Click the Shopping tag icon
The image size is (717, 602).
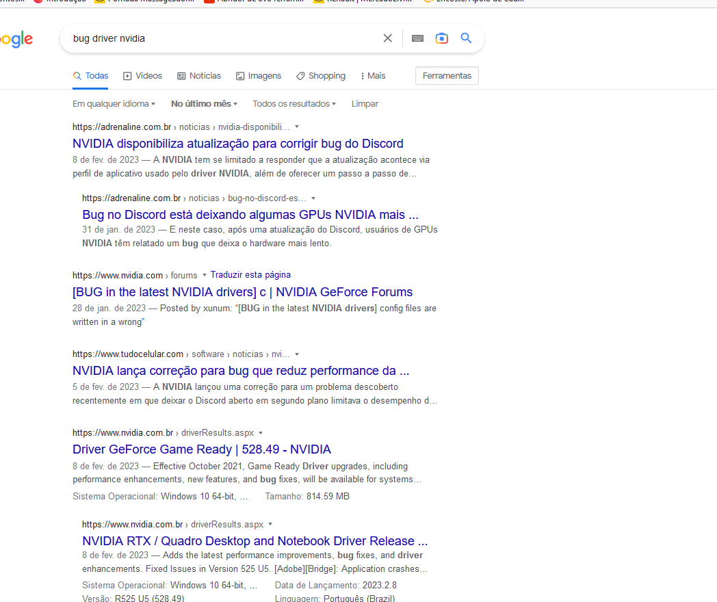point(300,76)
